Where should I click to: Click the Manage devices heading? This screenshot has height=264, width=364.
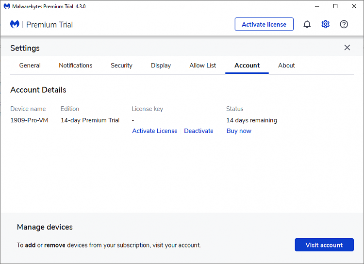[45, 227]
